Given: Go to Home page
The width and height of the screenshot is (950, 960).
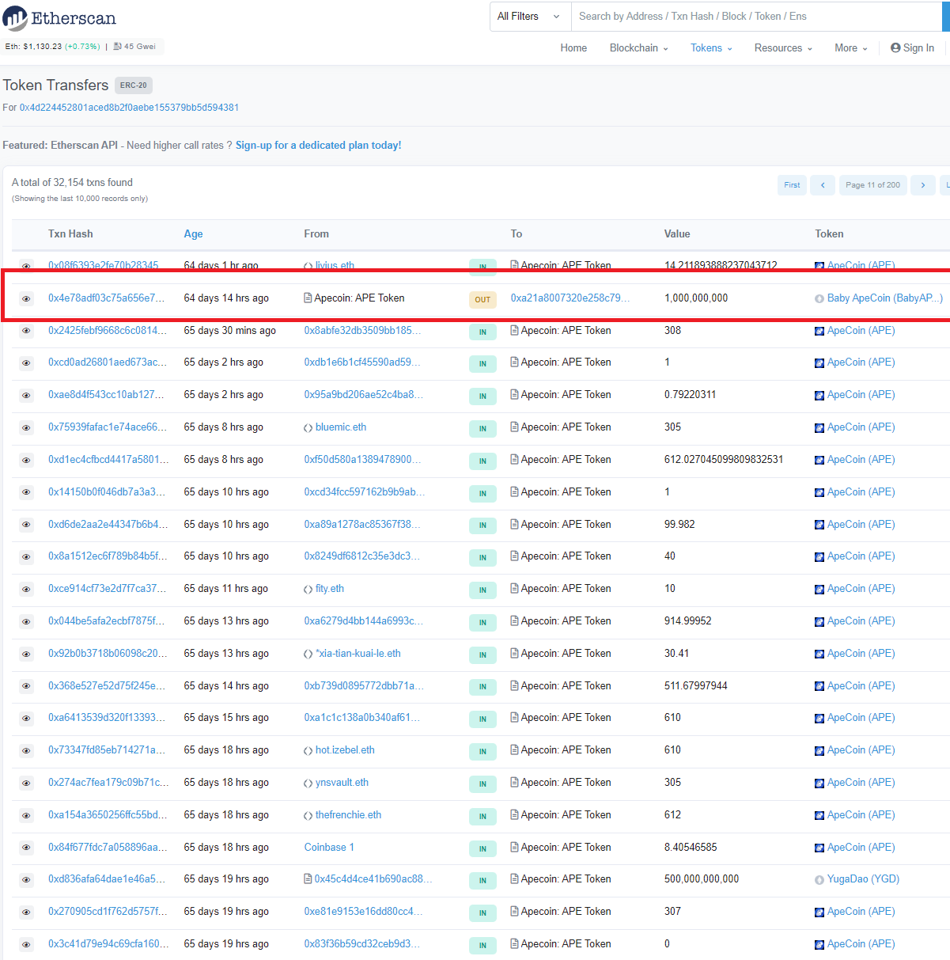Looking at the screenshot, I should 573,48.
